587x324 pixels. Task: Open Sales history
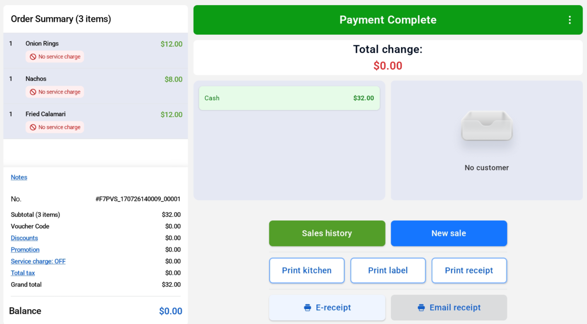point(327,233)
